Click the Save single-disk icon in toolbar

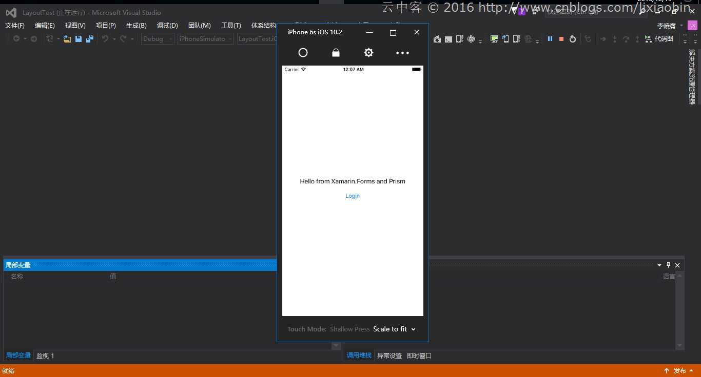79,39
